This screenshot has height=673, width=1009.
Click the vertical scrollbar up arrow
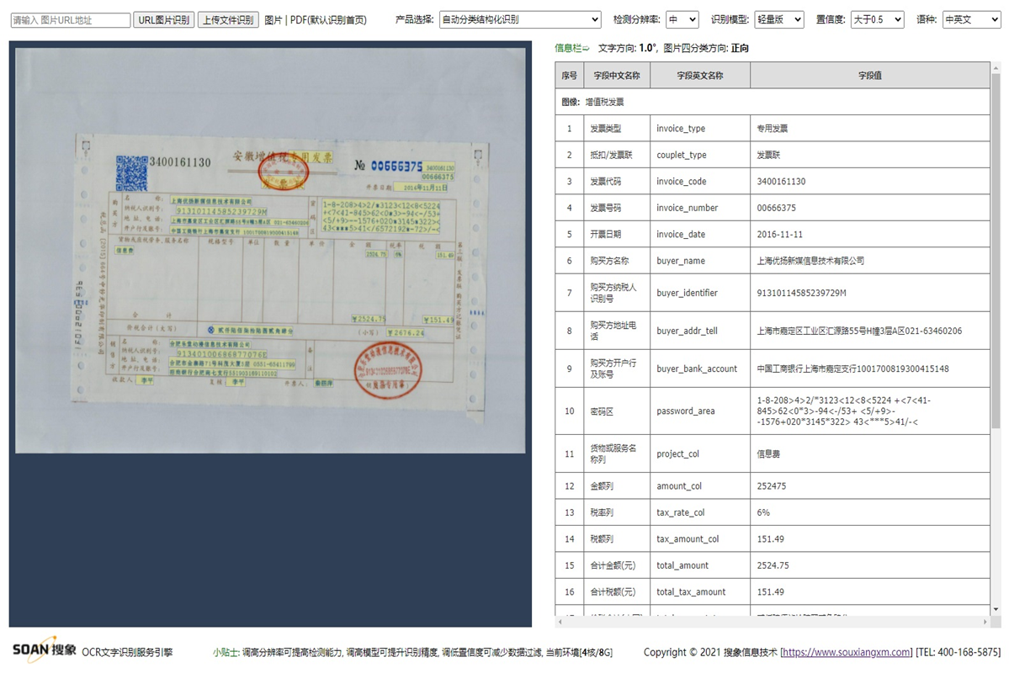tap(996, 69)
